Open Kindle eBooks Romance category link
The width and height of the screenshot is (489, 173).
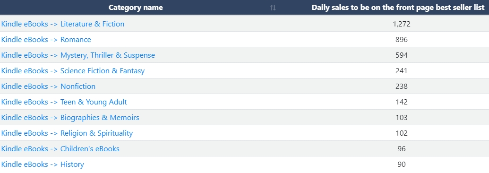[x=46, y=39]
